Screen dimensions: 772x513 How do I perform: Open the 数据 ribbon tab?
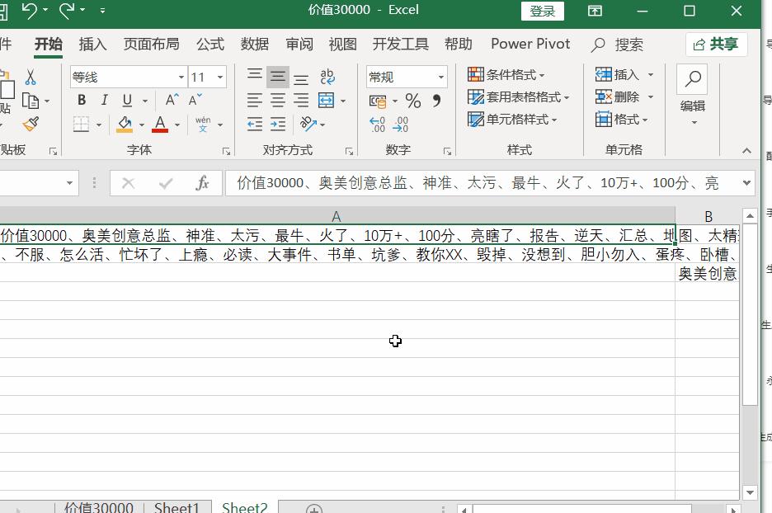(x=253, y=44)
